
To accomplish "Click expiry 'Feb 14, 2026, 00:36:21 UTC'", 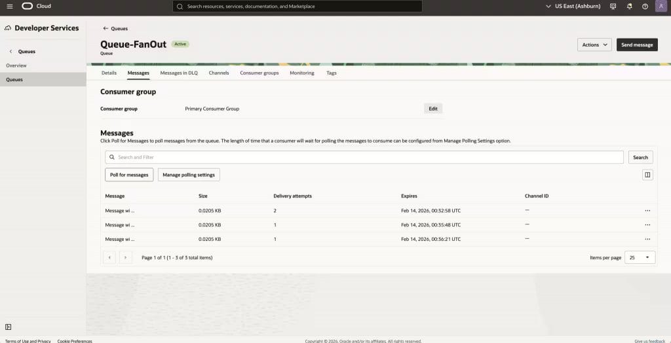I will coord(431,239).
